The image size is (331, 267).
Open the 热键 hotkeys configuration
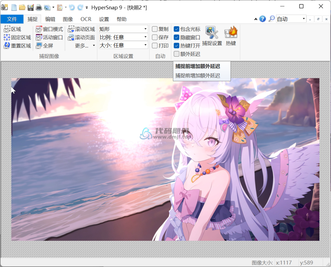coord(231,36)
